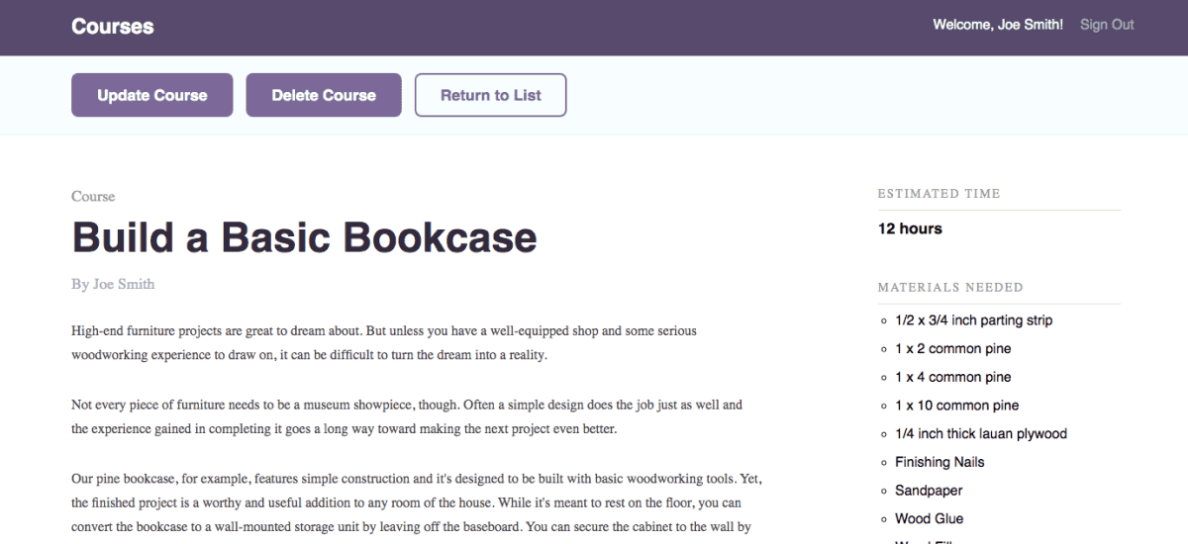Click the 12 hours value
1188x544 pixels.
pyautogui.click(x=910, y=228)
